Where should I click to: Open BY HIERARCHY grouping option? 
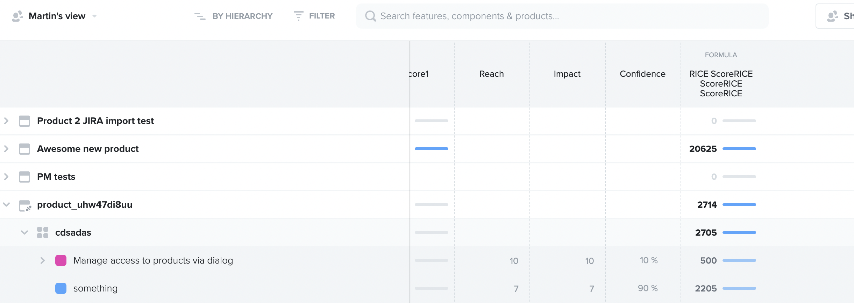242,16
